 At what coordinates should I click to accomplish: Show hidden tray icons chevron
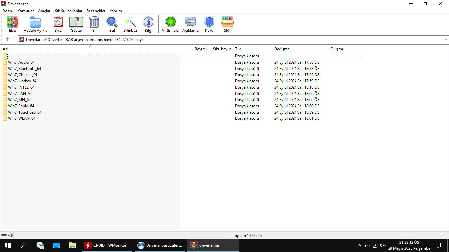(359, 245)
